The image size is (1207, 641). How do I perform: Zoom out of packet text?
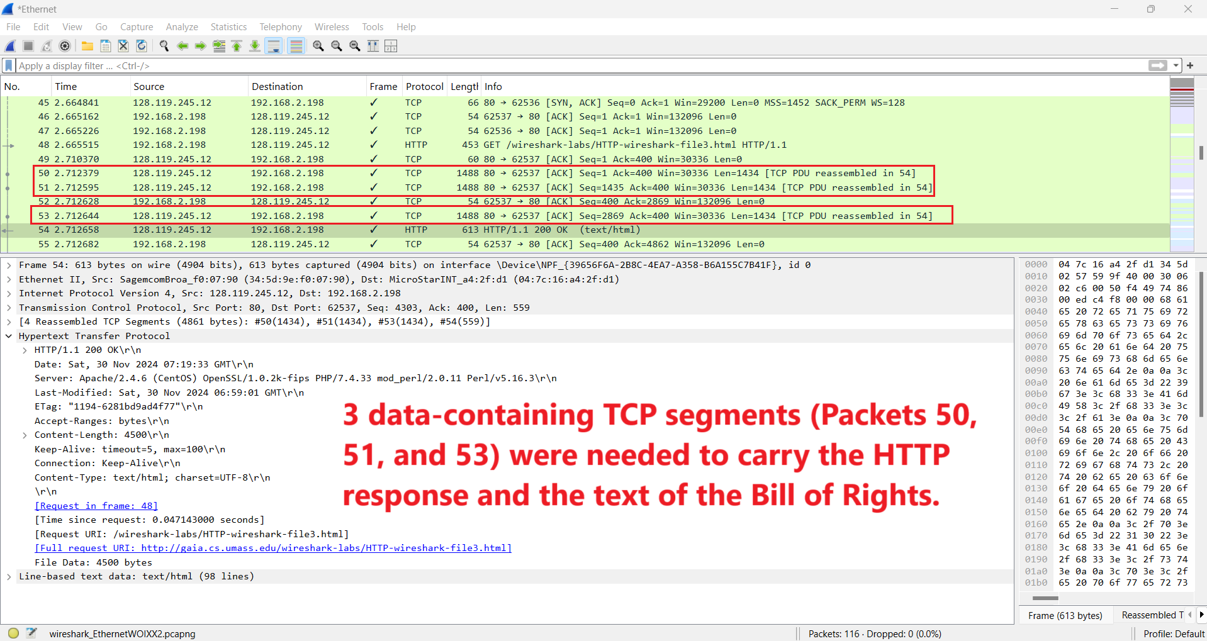[337, 46]
